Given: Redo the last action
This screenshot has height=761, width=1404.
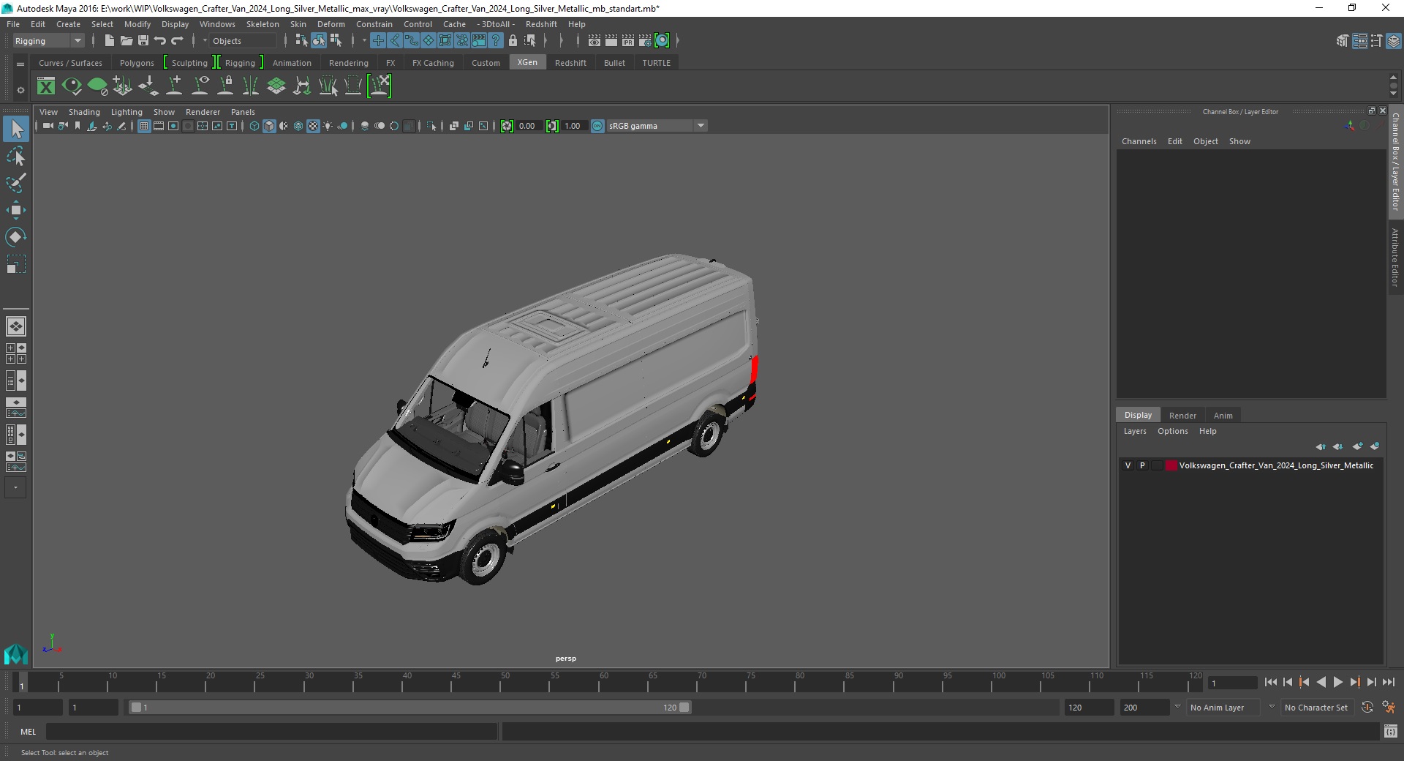Looking at the screenshot, I should (177, 41).
